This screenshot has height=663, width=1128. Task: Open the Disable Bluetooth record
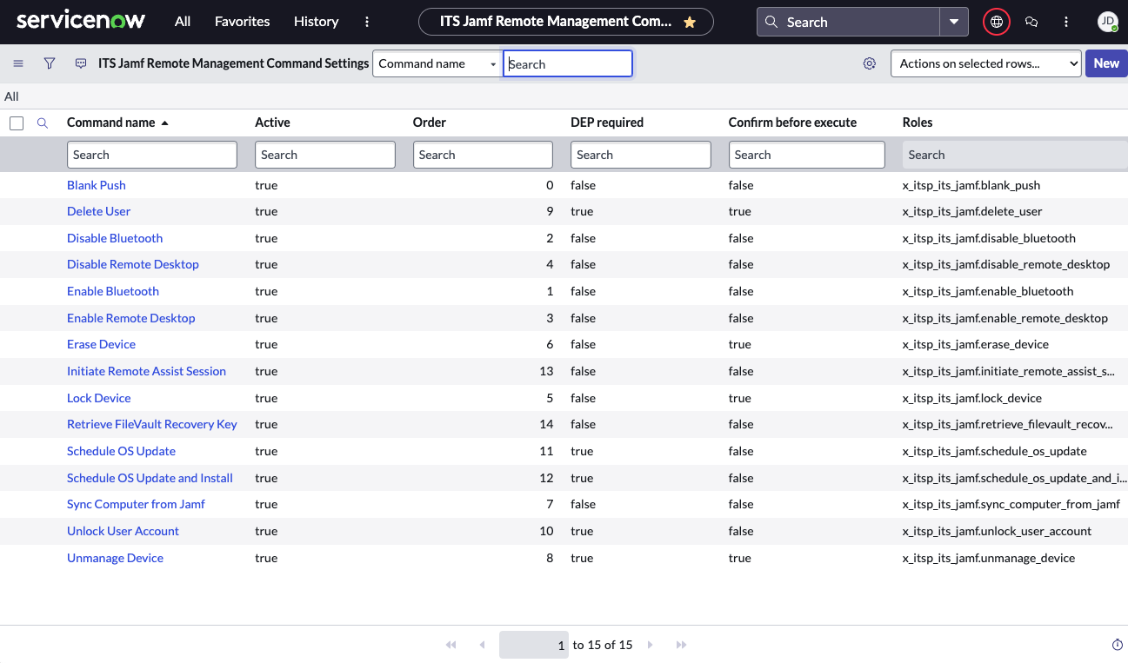[115, 238]
